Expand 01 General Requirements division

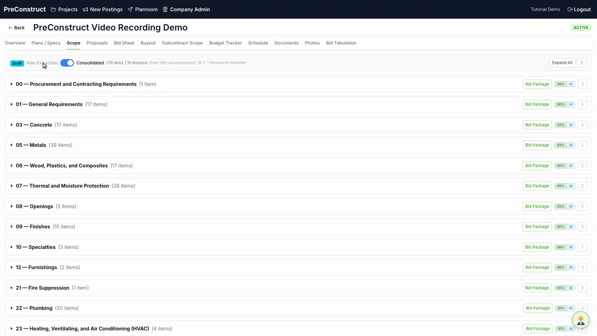pos(12,105)
